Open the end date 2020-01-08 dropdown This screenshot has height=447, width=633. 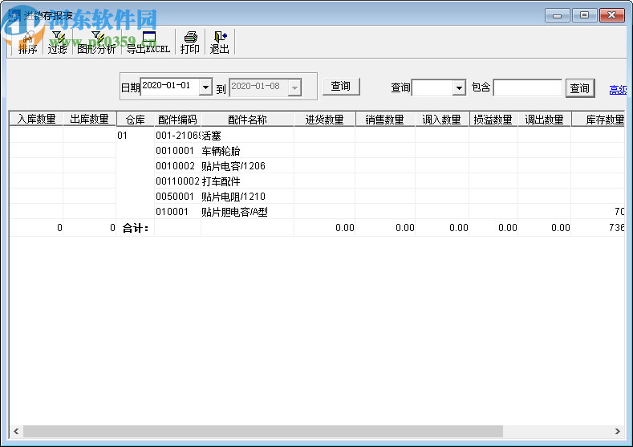click(294, 87)
